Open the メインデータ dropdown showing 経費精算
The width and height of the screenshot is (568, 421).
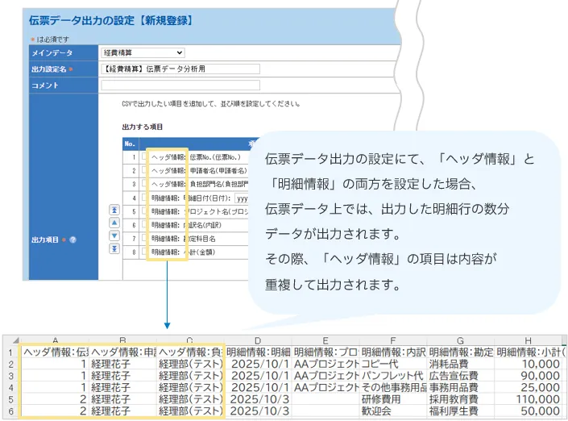tap(143, 53)
